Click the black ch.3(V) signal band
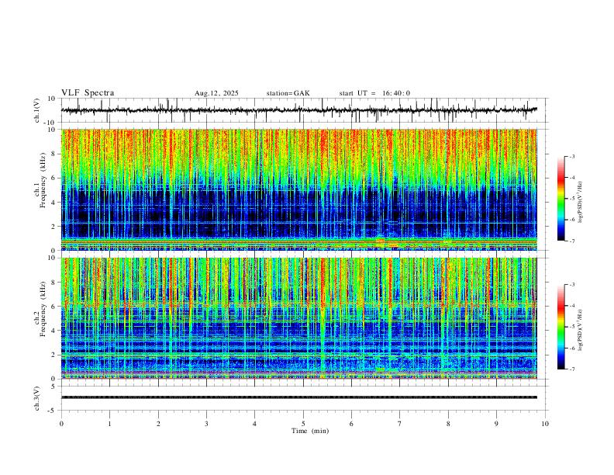 point(298,397)
